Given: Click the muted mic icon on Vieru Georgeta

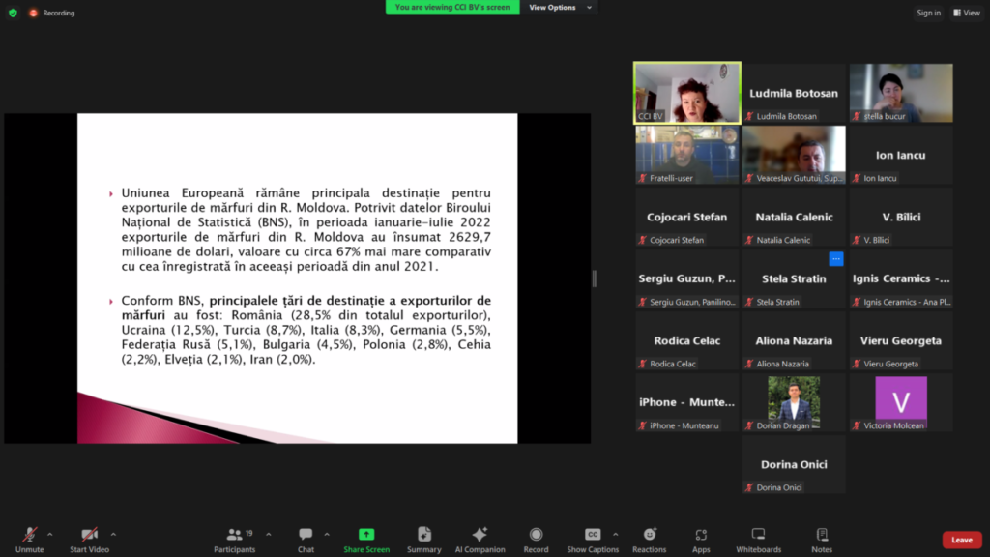Looking at the screenshot, I should click(x=857, y=364).
